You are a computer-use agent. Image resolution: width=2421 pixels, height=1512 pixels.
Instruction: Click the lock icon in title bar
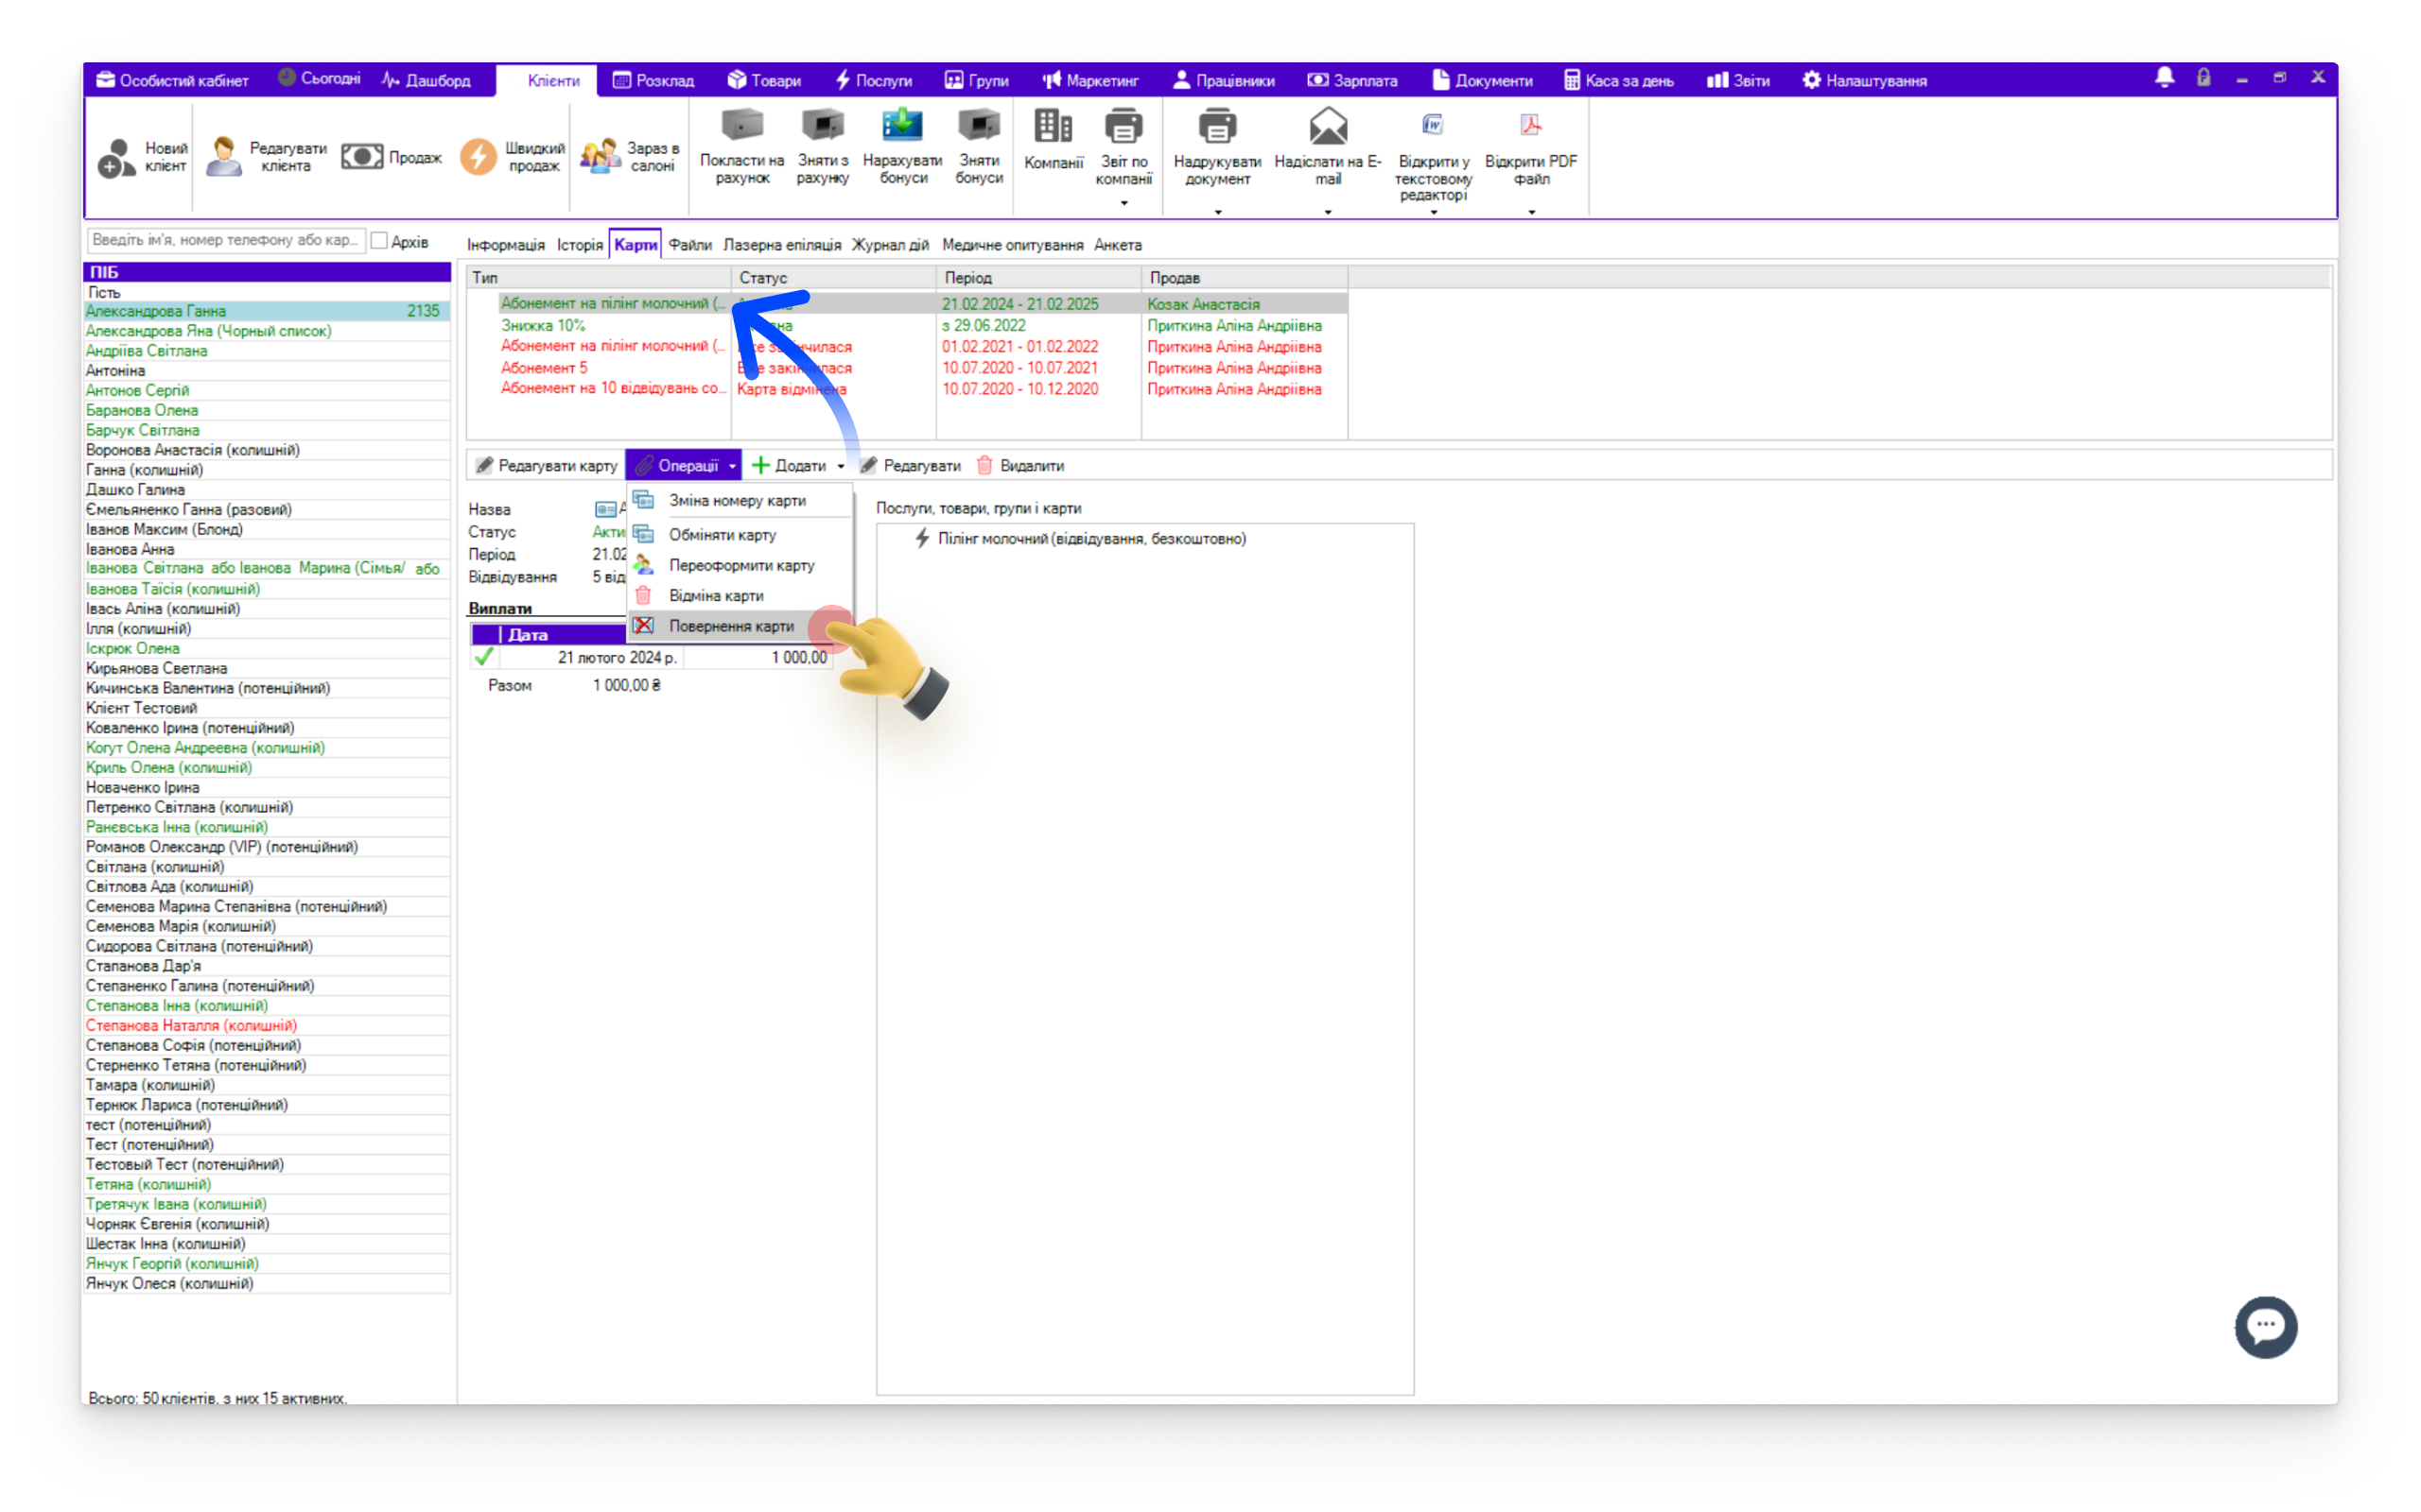(x=2203, y=78)
